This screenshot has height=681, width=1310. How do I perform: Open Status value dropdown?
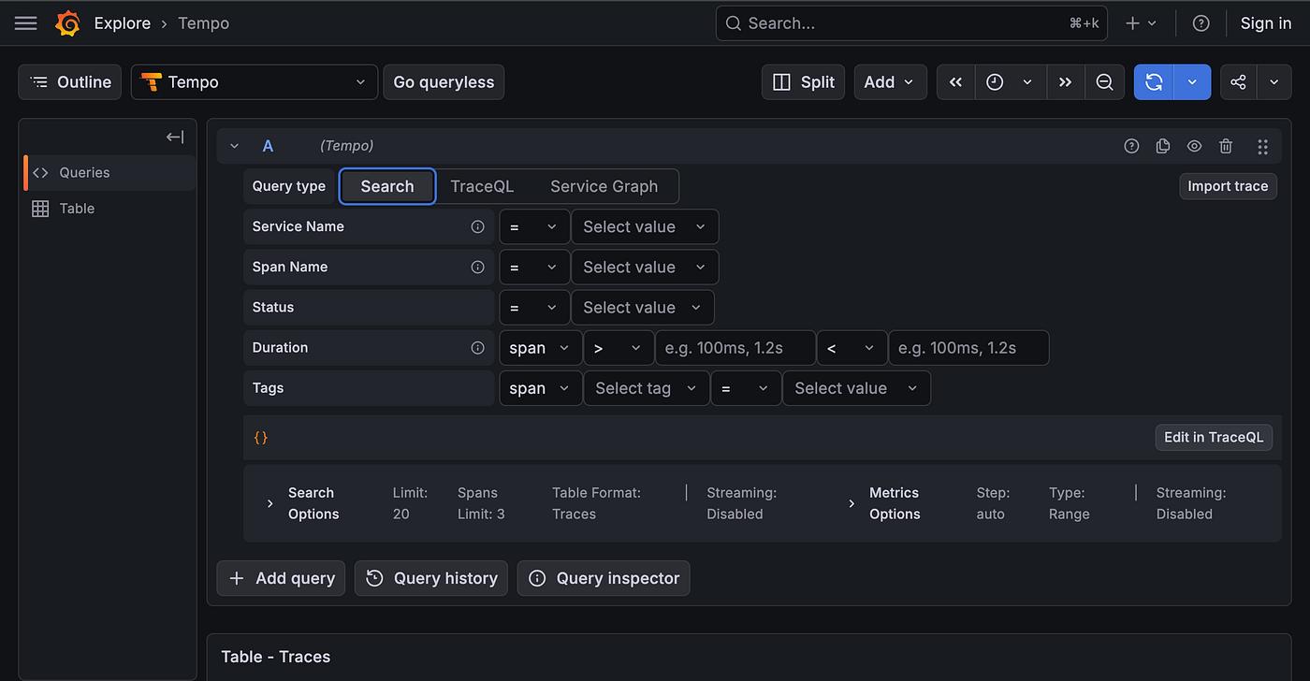click(643, 307)
